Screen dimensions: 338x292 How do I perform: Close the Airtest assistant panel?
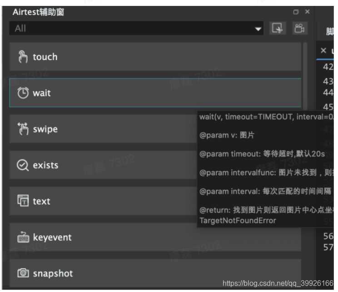point(308,12)
